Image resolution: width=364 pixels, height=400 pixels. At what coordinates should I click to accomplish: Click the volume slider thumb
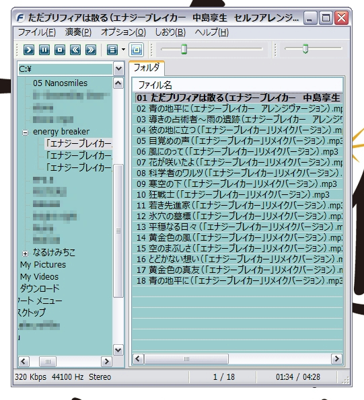(305, 48)
